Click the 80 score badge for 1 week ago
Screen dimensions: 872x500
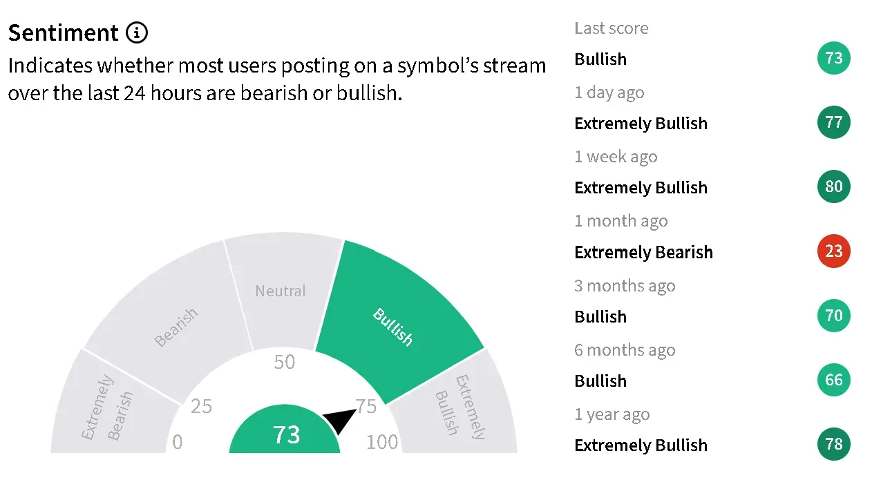[x=834, y=186]
